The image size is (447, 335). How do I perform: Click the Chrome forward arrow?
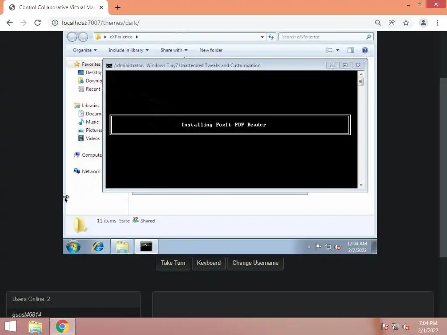pyautogui.click(x=24, y=23)
